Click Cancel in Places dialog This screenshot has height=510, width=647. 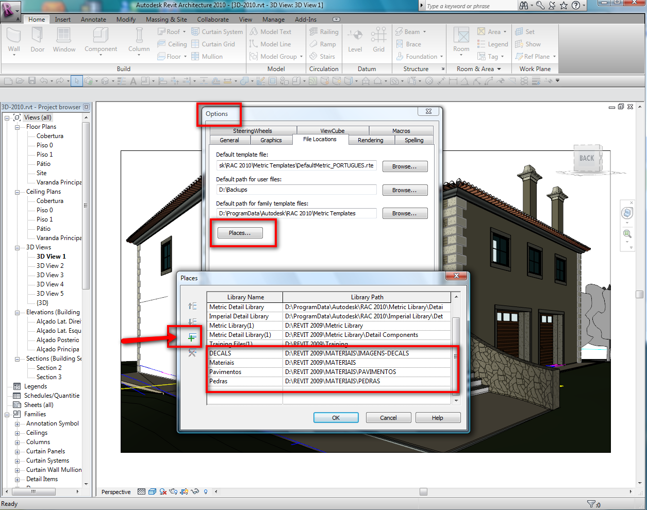click(388, 418)
